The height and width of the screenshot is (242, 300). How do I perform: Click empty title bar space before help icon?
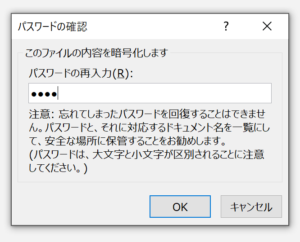click(x=153, y=26)
